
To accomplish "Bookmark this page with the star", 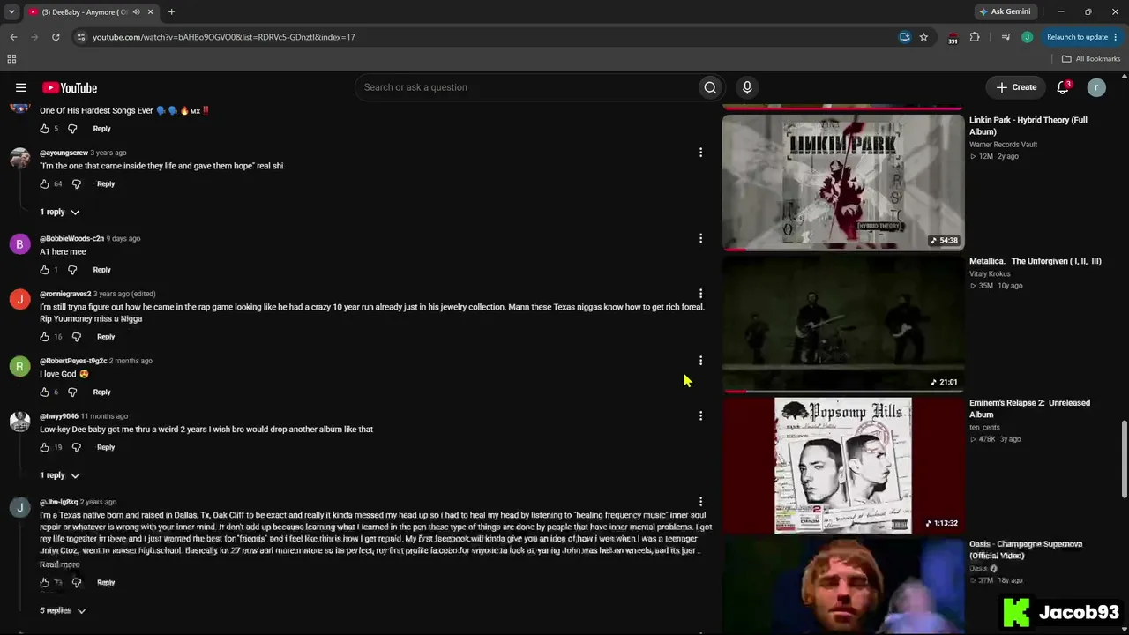I will pos(923,37).
